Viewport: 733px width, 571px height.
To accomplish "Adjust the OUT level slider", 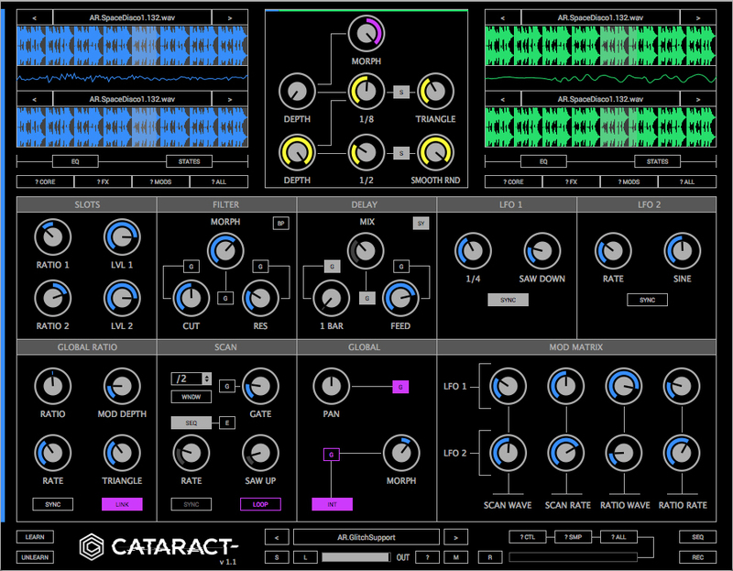I will pos(356,557).
